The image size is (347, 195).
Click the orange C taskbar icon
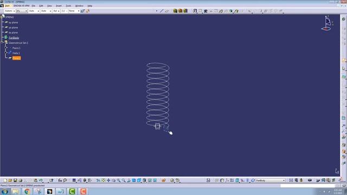pyautogui.click(x=83, y=191)
